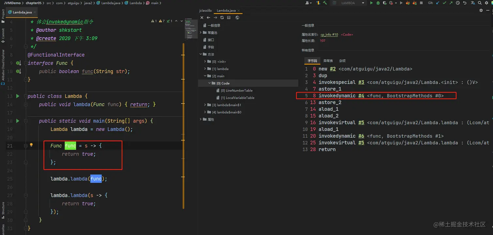Jump to previous highlighted error up arrow

(176, 21)
